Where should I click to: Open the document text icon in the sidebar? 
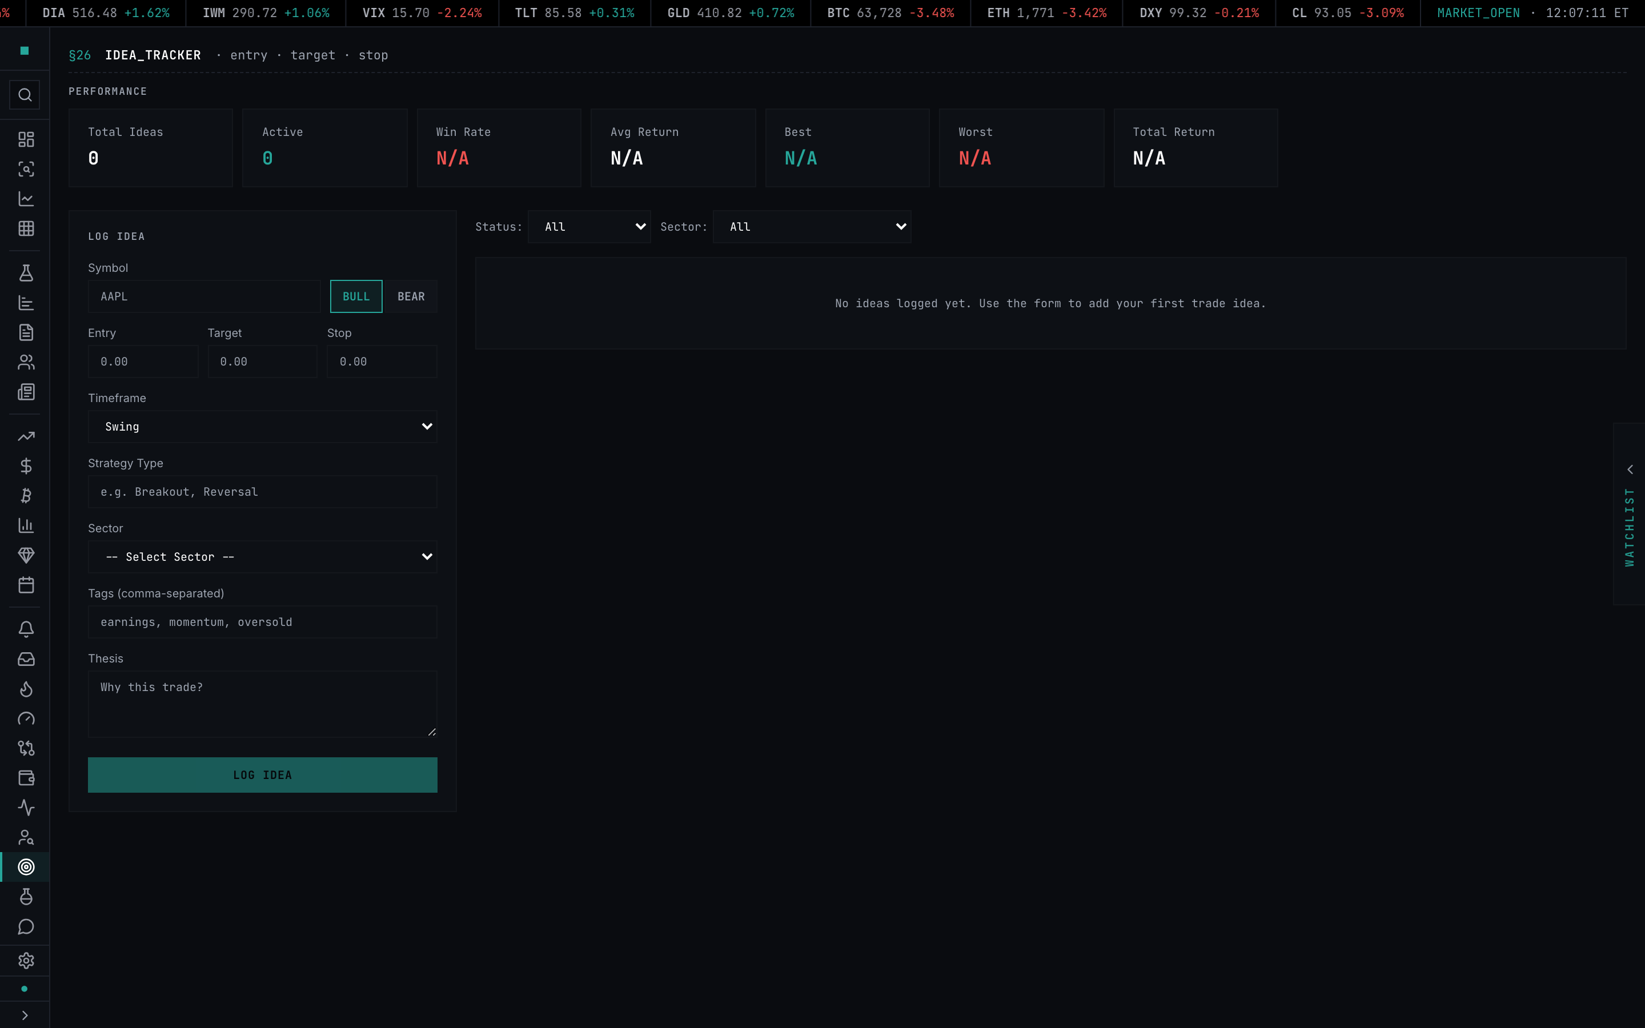pyautogui.click(x=26, y=332)
